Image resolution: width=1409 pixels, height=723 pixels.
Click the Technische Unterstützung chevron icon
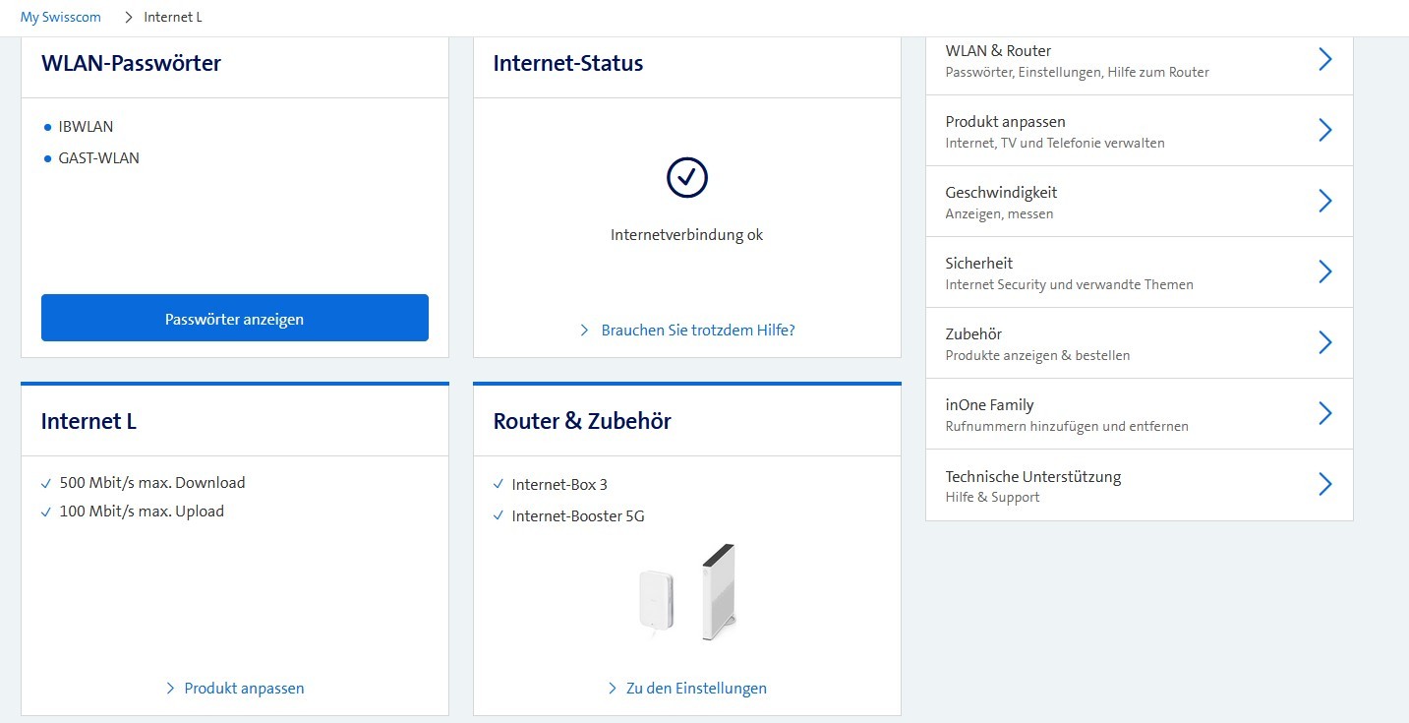(1325, 484)
